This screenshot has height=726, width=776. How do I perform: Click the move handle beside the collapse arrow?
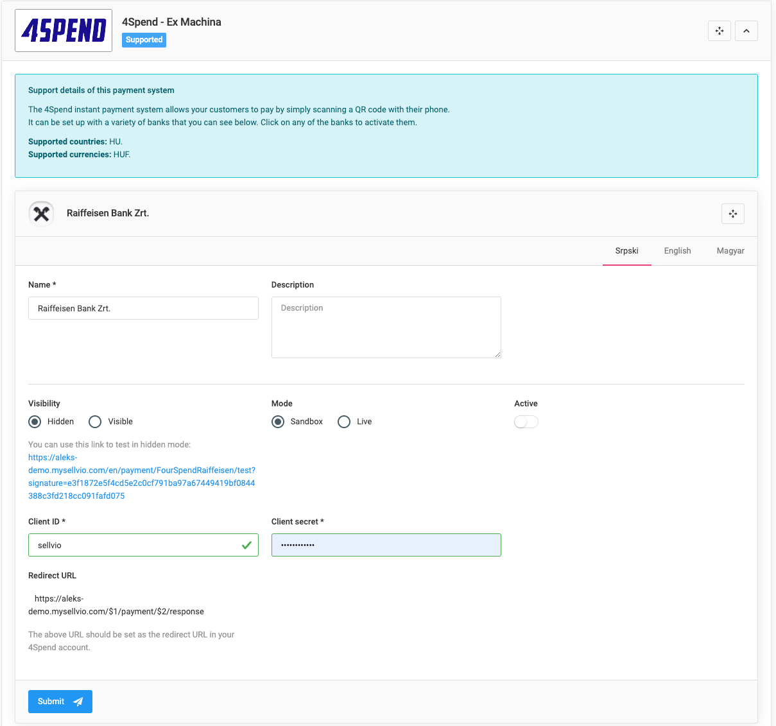[719, 30]
